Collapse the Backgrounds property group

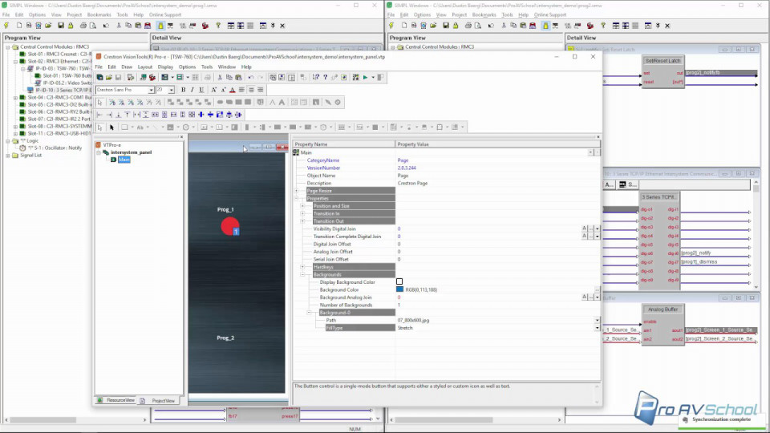coord(303,274)
